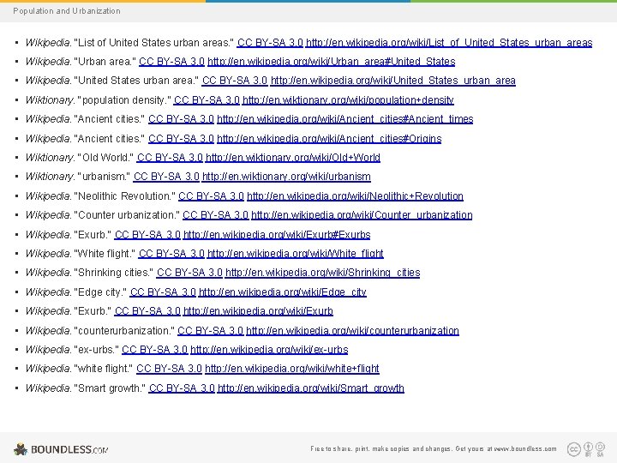Click CC BY-SA 3.0 link for List of United States urban areas
Image resolution: width=617 pixels, height=463 pixels.
(x=270, y=43)
